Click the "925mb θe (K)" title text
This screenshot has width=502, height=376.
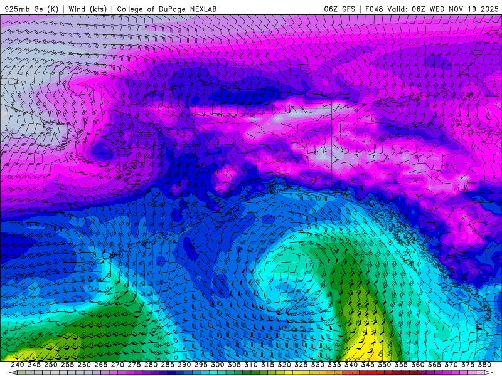coord(31,9)
